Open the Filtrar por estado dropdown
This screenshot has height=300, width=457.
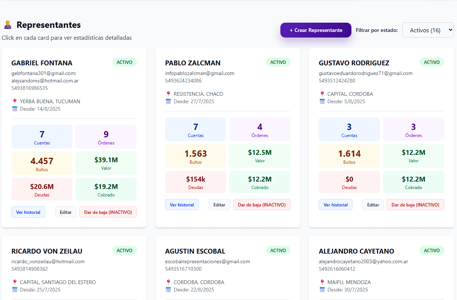click(428, 30)
